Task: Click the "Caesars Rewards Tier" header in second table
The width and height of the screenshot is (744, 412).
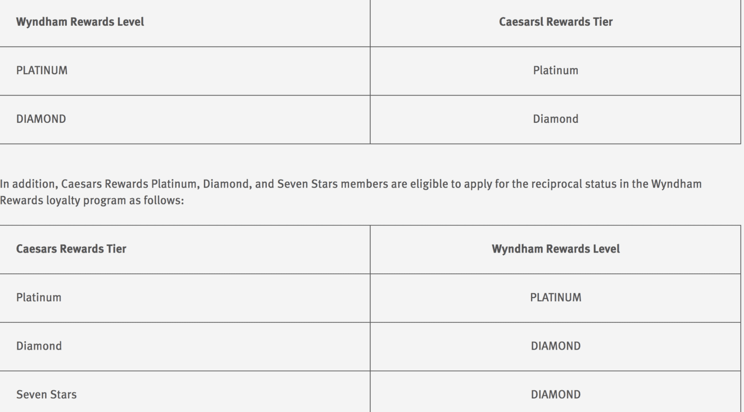Action: point(71,249)
